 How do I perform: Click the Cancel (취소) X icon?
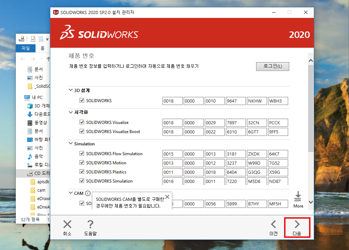tap(67, 224)
